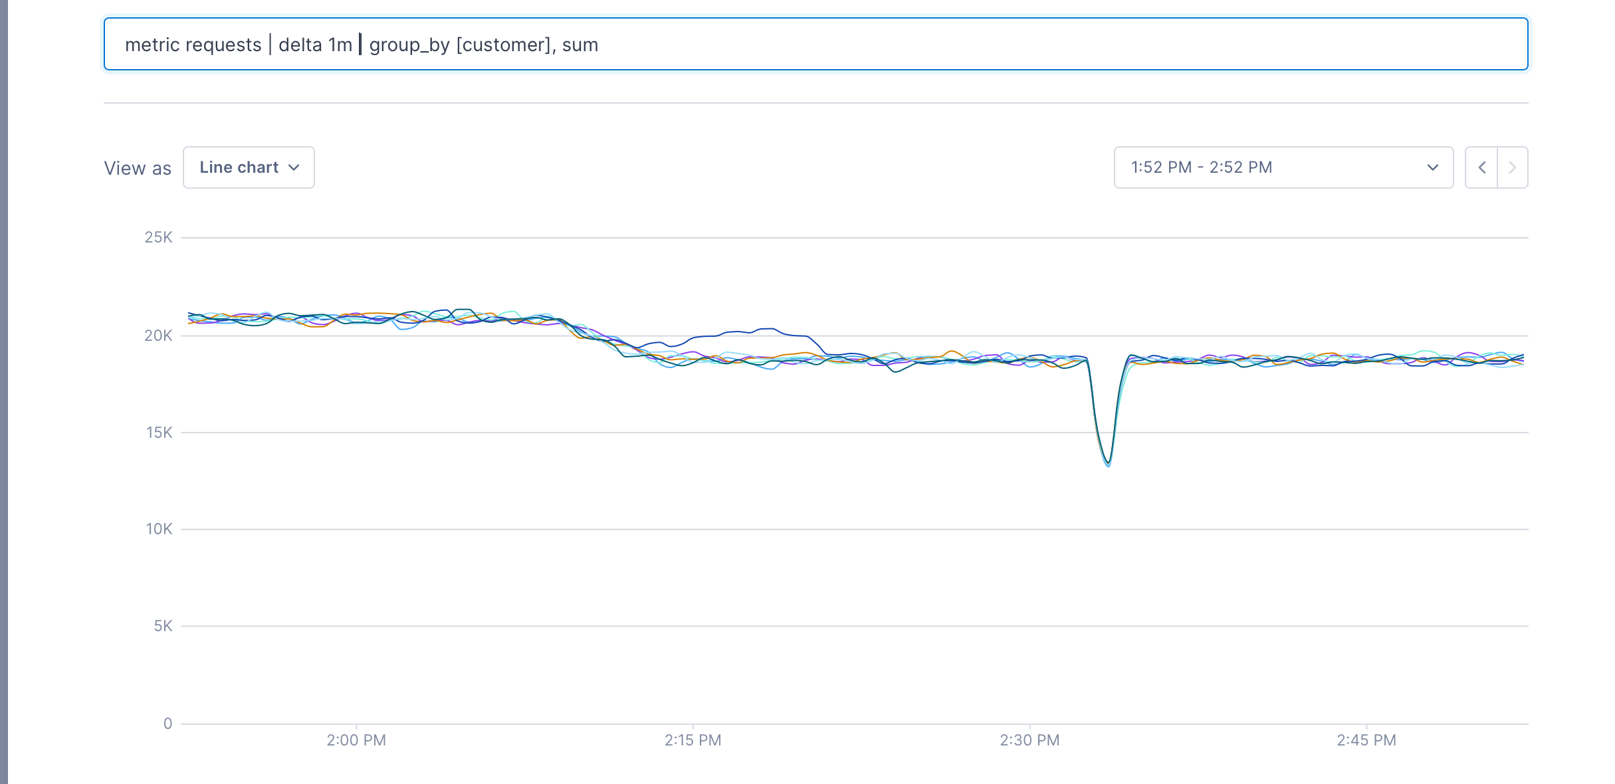The image size is (1615, 784).
Task: Click the grey sidebar strip at the left edge
Action: click(x=4, y=392)
